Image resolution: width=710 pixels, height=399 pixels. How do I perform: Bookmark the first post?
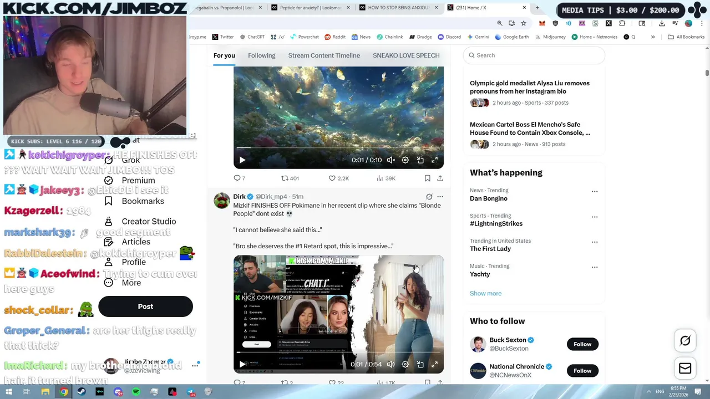pos(427,178)
